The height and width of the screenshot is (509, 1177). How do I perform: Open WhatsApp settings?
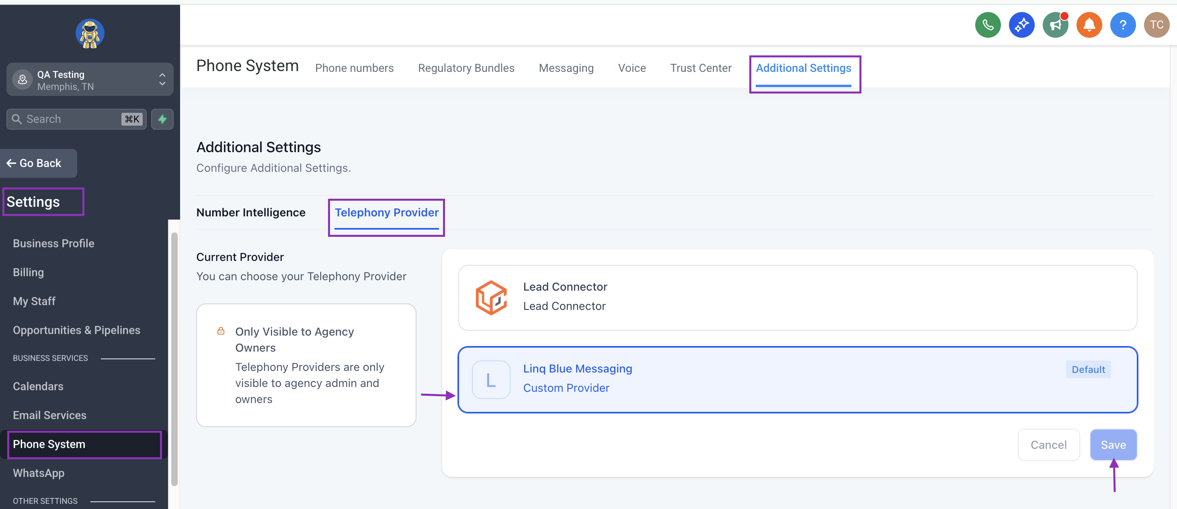(x=38, y=473)
